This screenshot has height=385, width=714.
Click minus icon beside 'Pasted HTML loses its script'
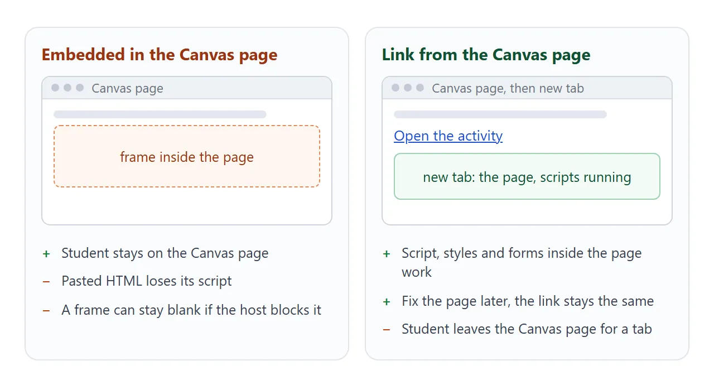[46, 282]
